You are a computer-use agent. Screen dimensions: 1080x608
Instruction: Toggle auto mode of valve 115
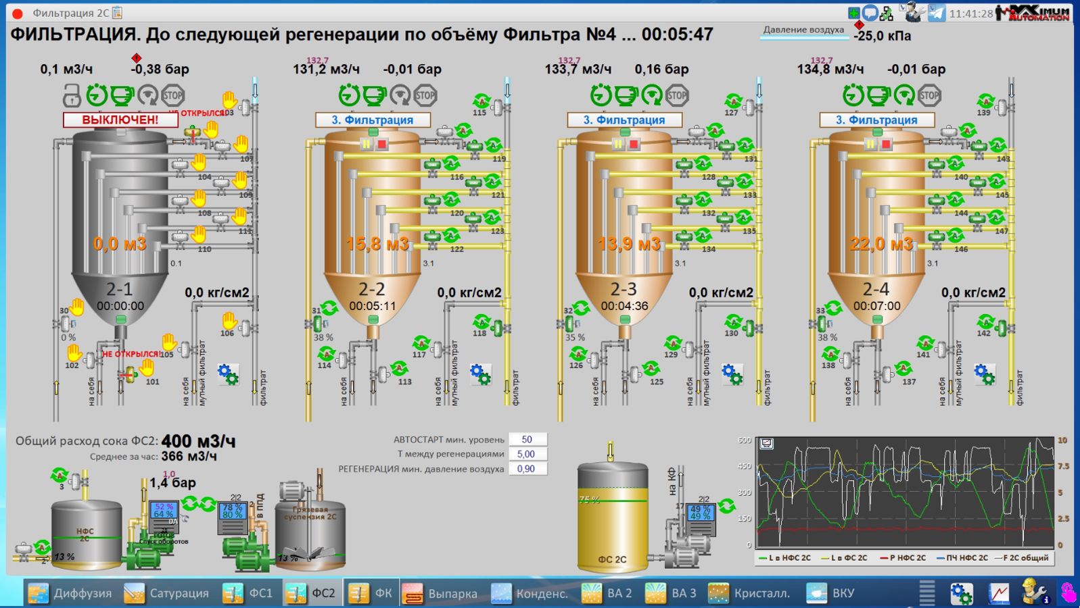pyautogui.click(x=482, y=101)
